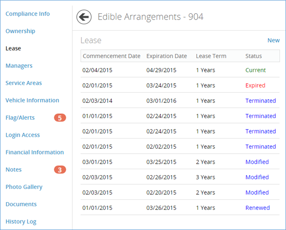Open the lease with Current status

[x=180, y=70]
